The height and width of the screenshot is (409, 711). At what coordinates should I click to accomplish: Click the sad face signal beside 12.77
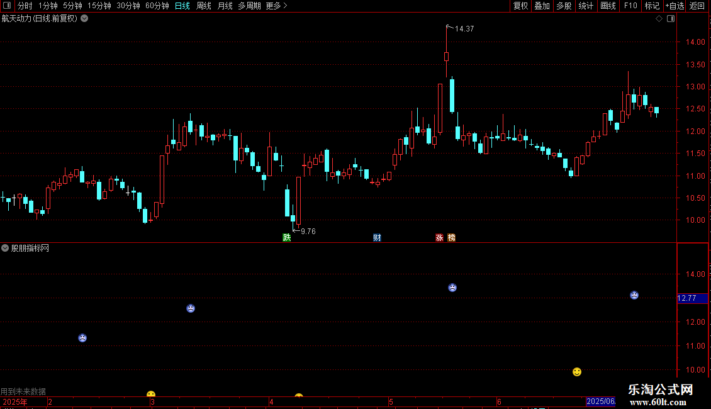(634, 295)
